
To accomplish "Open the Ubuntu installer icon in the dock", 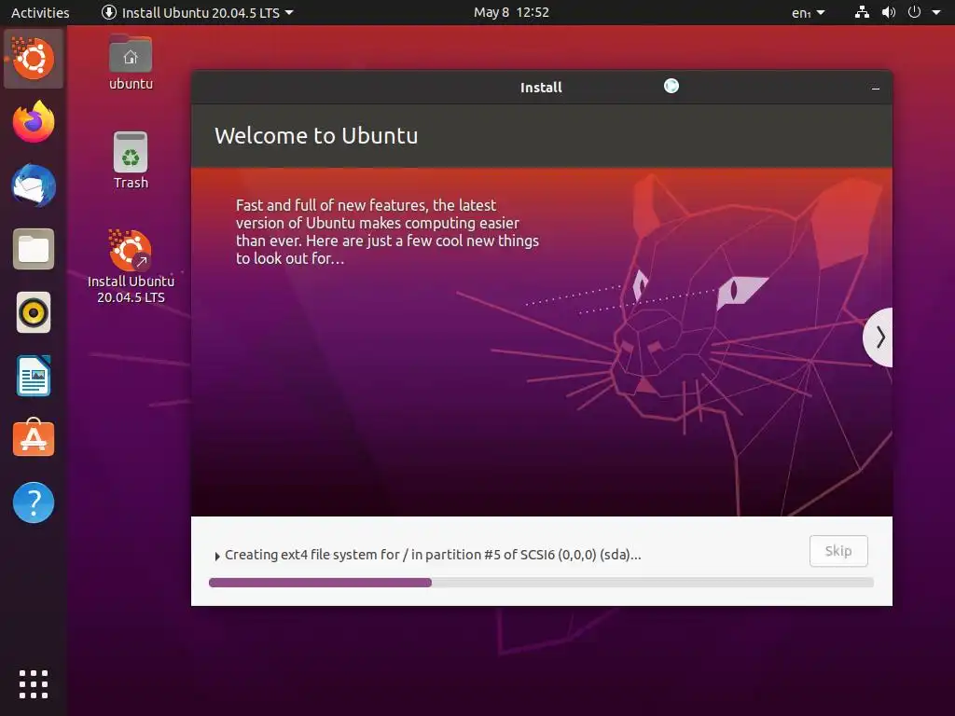I will [x=34, y=59].
